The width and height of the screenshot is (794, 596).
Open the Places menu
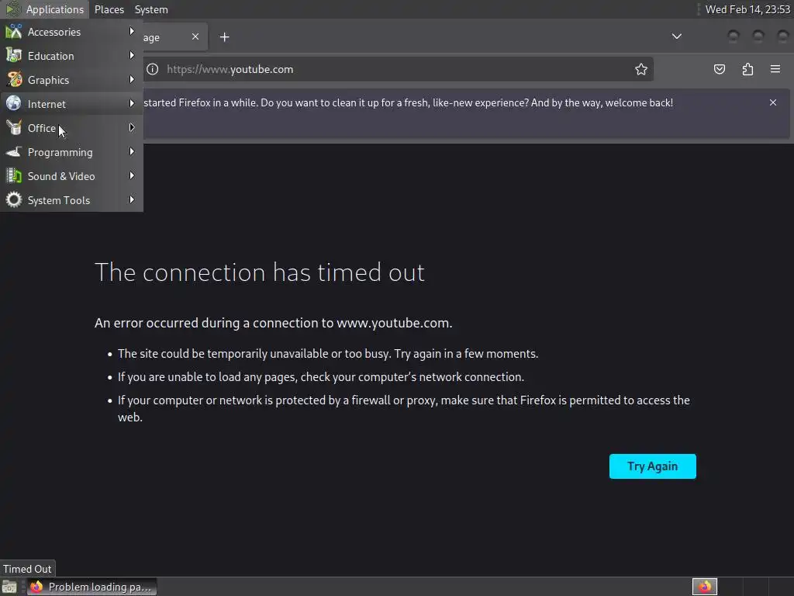click(109, 9)
